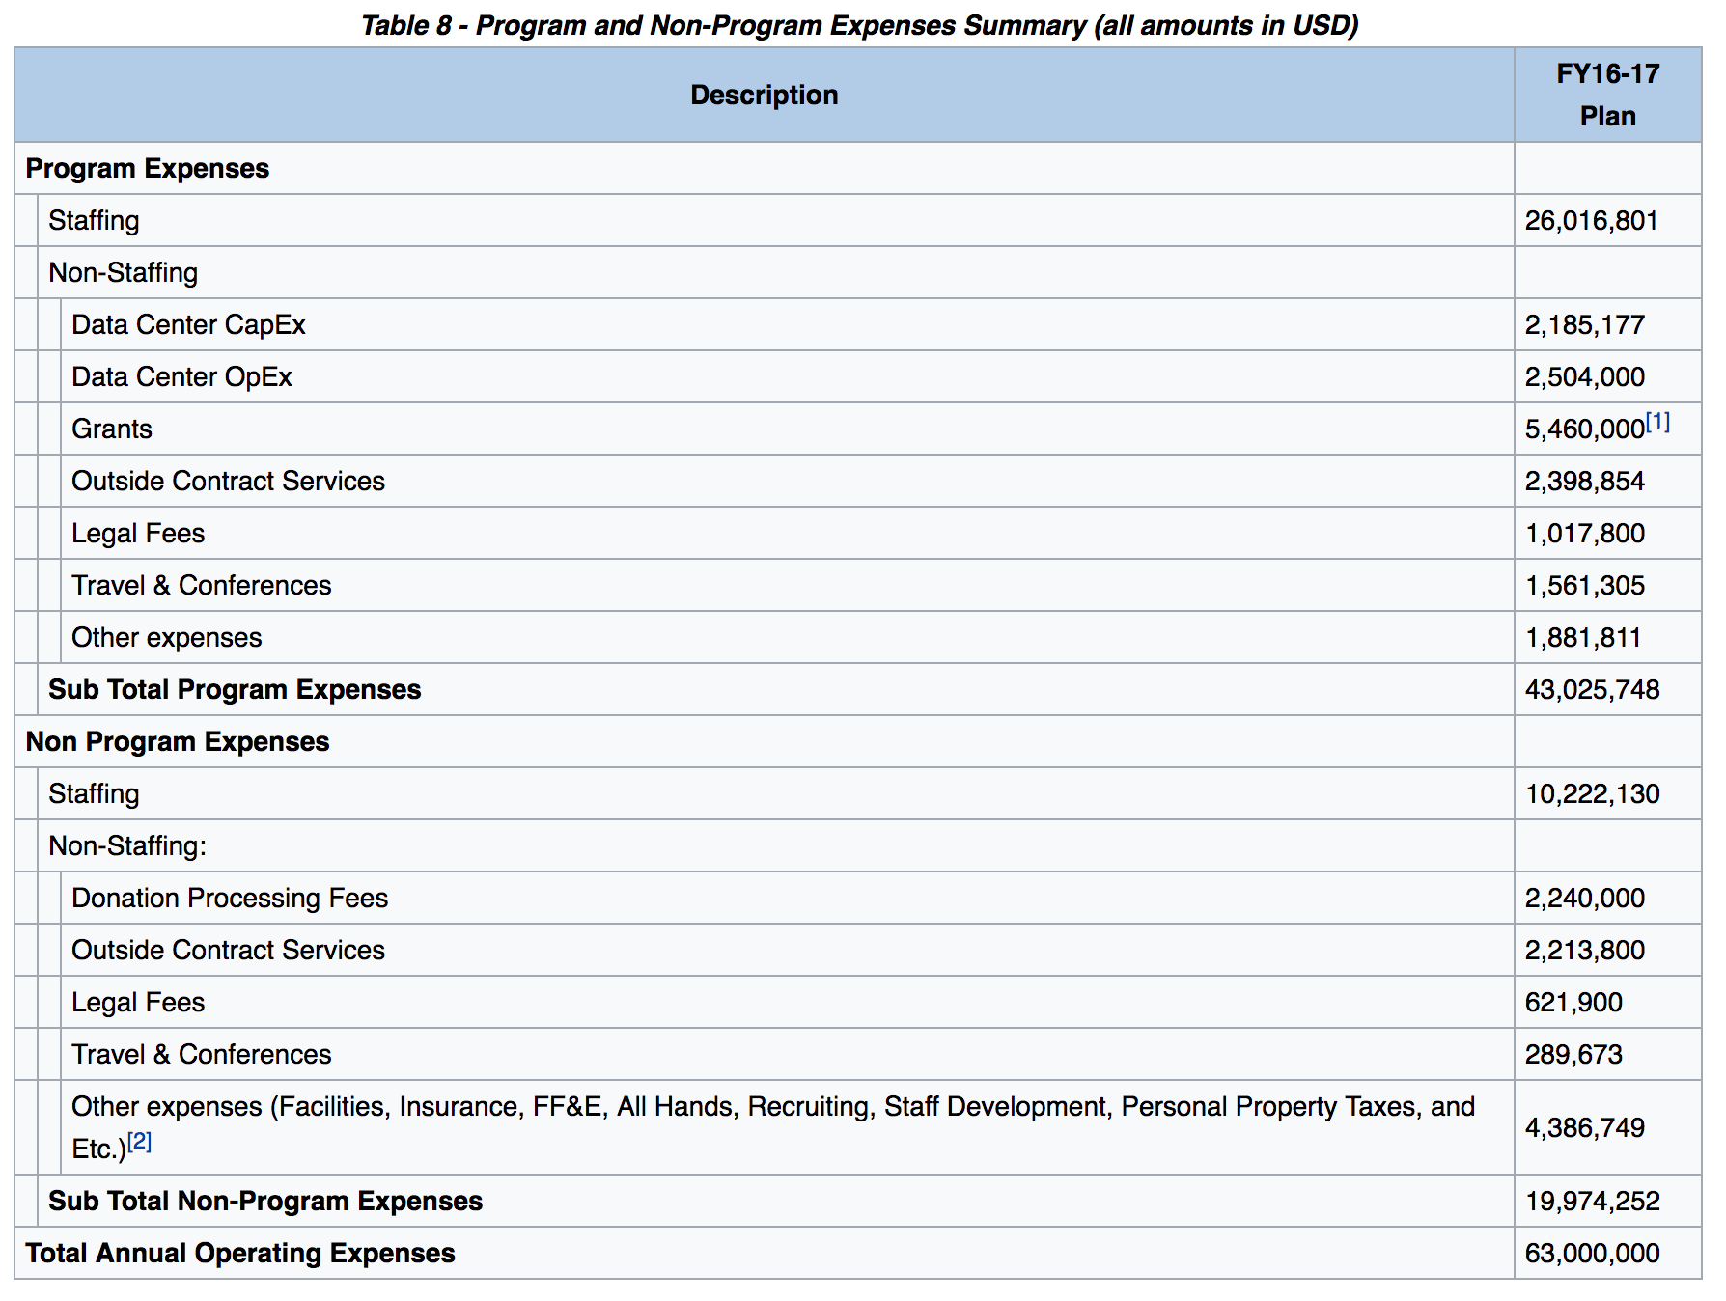Image resolution: width=1726 pixels, height=1301 pixels.
Task: Select the Grants row label
Action: [x=112, y=429]
